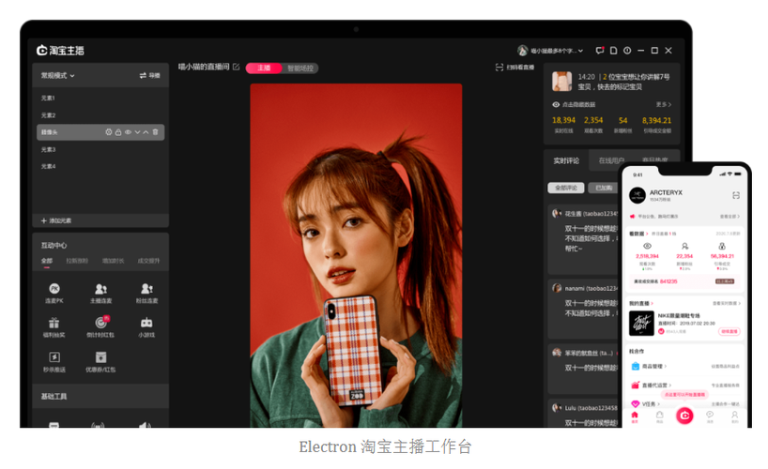Screen dimensions: 768x469
Task: Tap the NIKE live stream thumbnail on phone
Action: (x=641, y=323)
